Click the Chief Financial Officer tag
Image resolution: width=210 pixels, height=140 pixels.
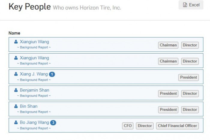pyautogui.click(x=177, y=126)
